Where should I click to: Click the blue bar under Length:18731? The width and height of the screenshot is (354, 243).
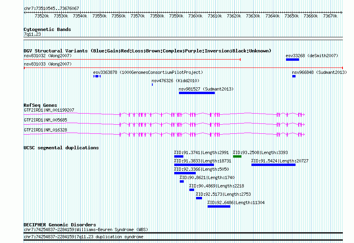click(x=194, y=165)
